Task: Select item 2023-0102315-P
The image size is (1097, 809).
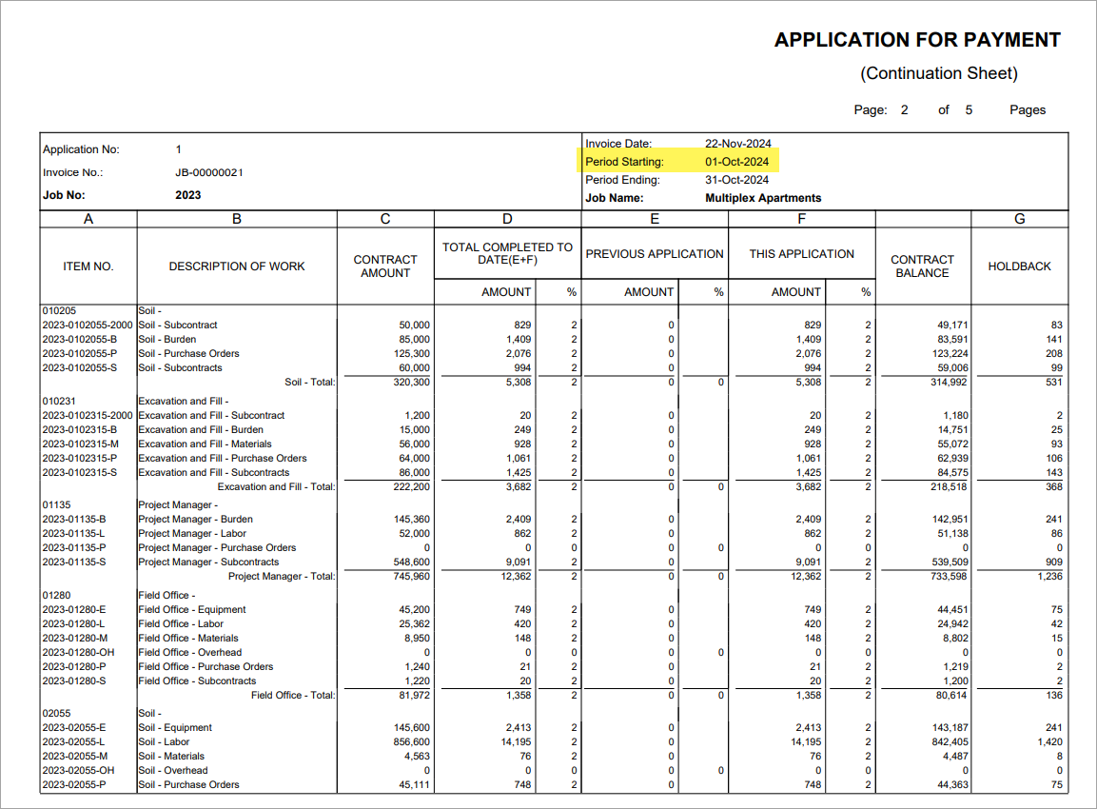Action: coord(80,459)
